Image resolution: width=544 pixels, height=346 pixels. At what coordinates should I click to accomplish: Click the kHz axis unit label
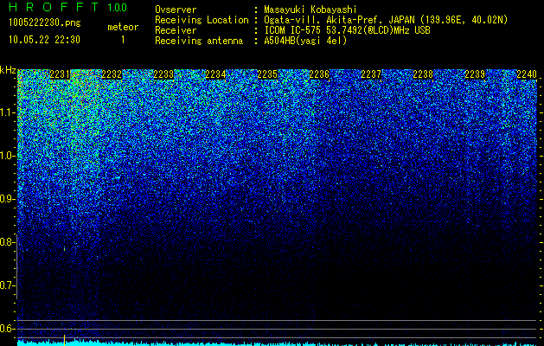[8, 70]
